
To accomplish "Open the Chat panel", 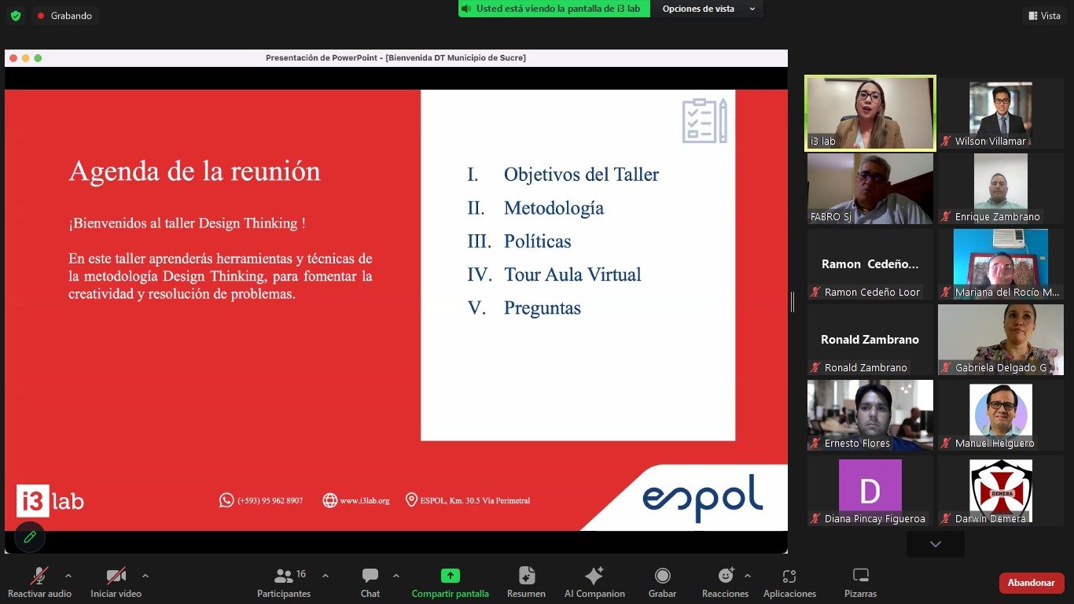I will (370, 583).
